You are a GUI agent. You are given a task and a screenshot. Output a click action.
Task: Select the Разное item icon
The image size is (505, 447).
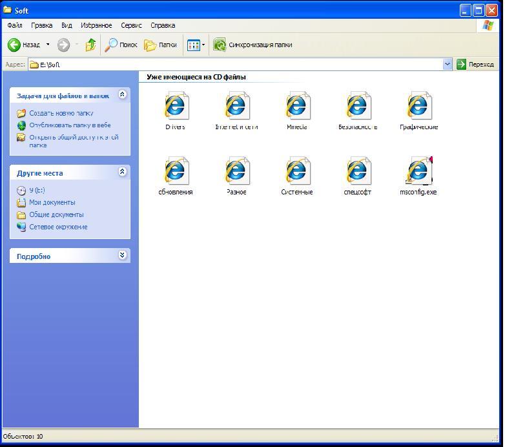pos(236,171)
